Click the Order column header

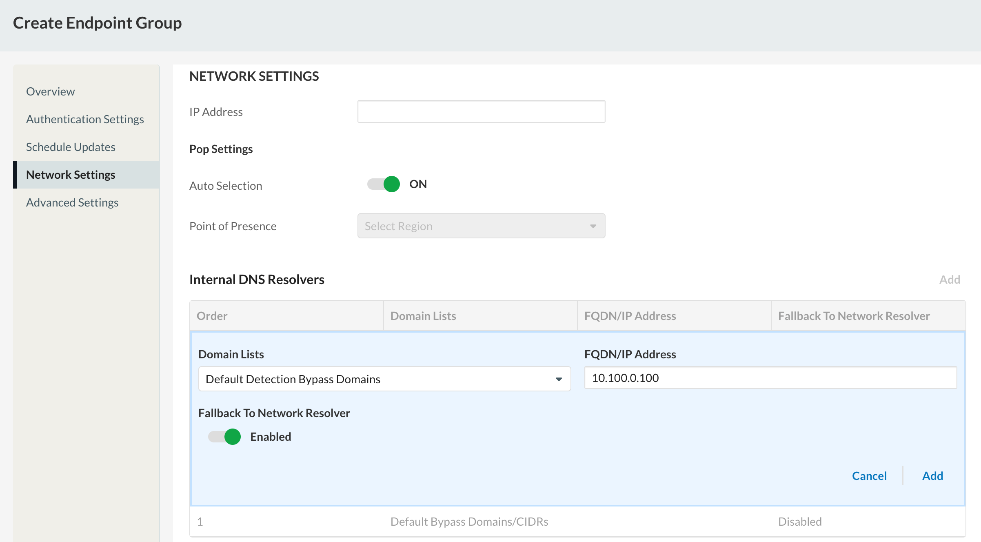click(286, 316)
